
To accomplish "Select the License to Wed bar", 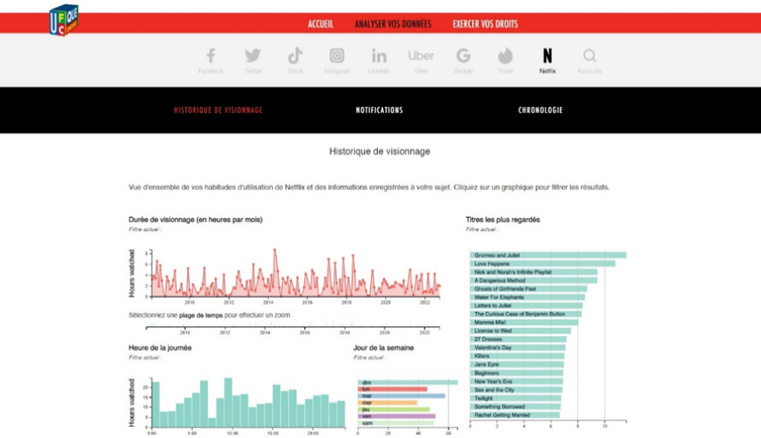I will click(x=520, y=331).
